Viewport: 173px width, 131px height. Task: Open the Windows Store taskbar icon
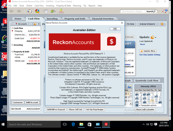coord(90,124)
